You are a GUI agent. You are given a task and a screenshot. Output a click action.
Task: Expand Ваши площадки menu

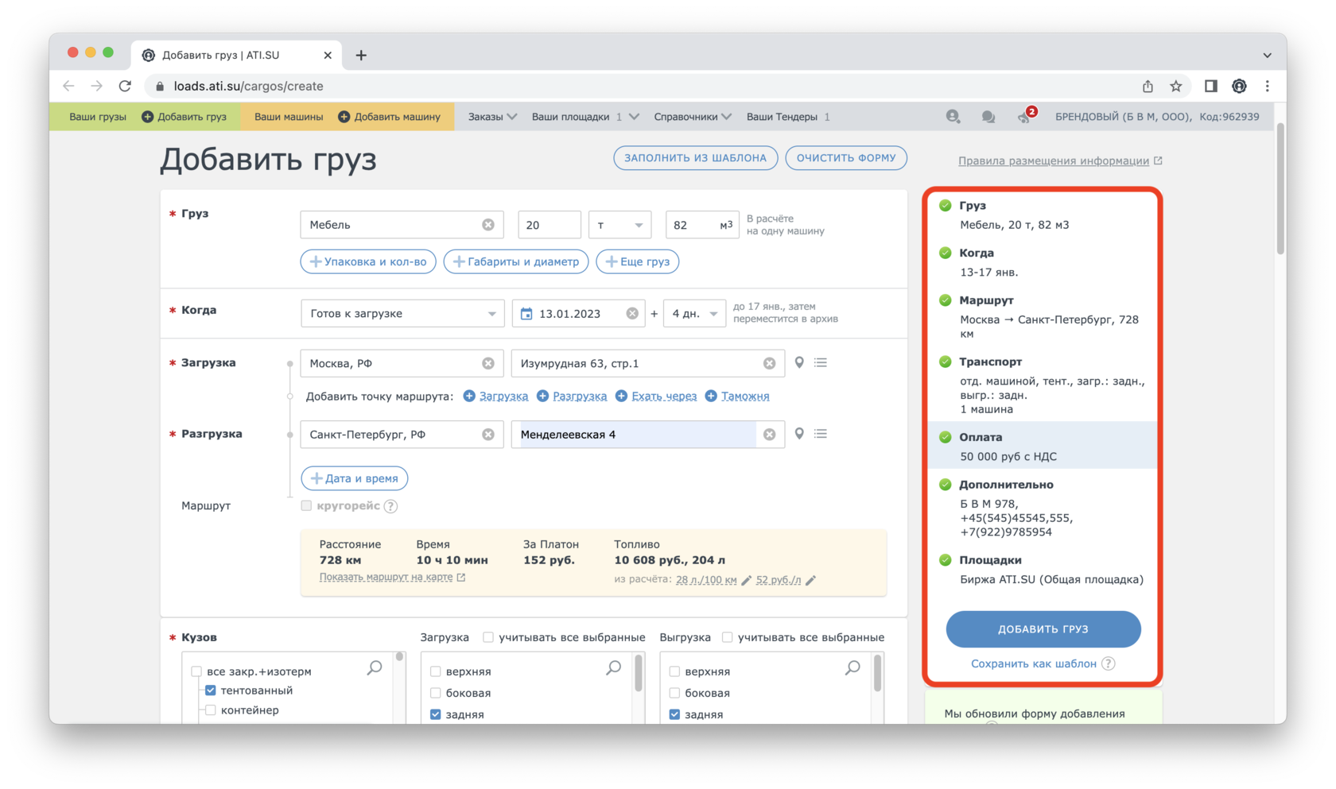coord(584,117)
